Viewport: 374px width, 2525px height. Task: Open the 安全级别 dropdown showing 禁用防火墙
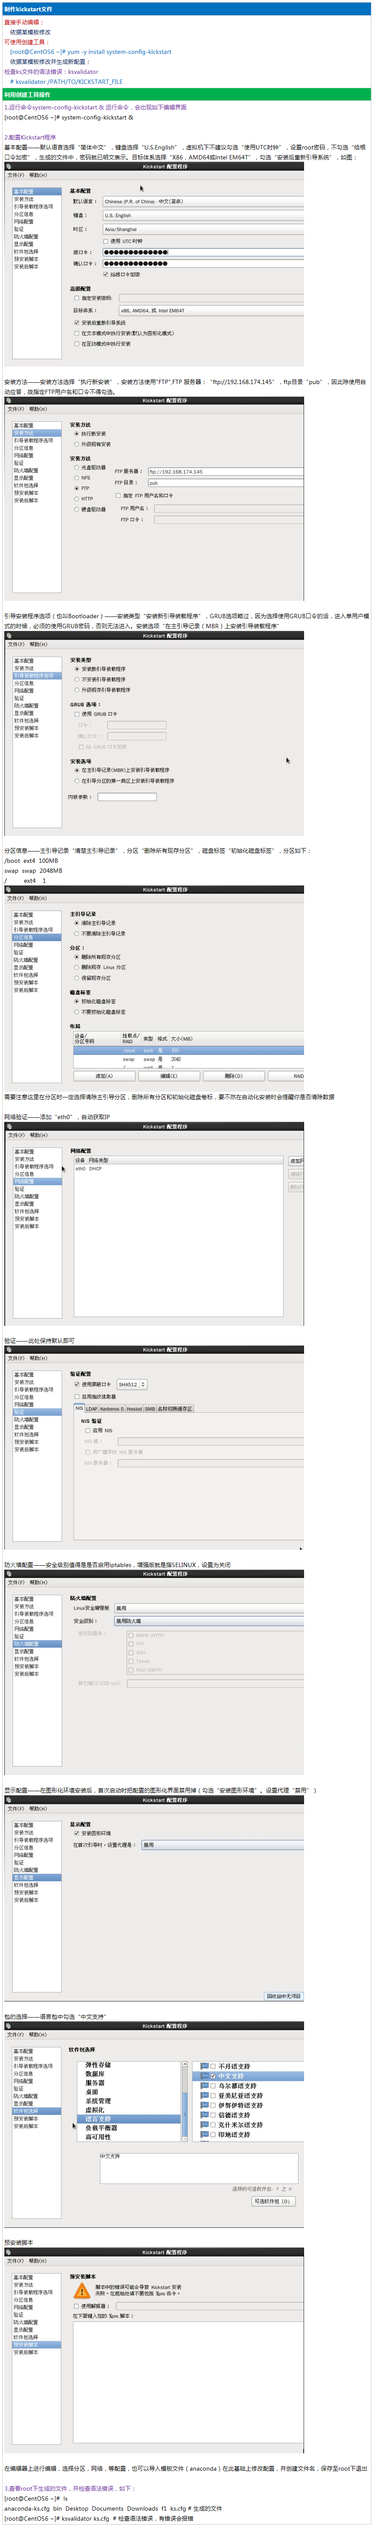coord(209,1620)
